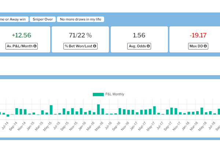Click the +12.56 average profit value
Screen dimensions: 220x143
click(22, 35)
